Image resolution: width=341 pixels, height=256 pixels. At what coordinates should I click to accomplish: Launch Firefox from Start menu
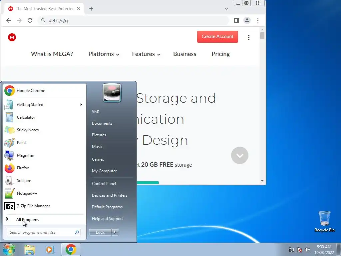pos(44,168)
